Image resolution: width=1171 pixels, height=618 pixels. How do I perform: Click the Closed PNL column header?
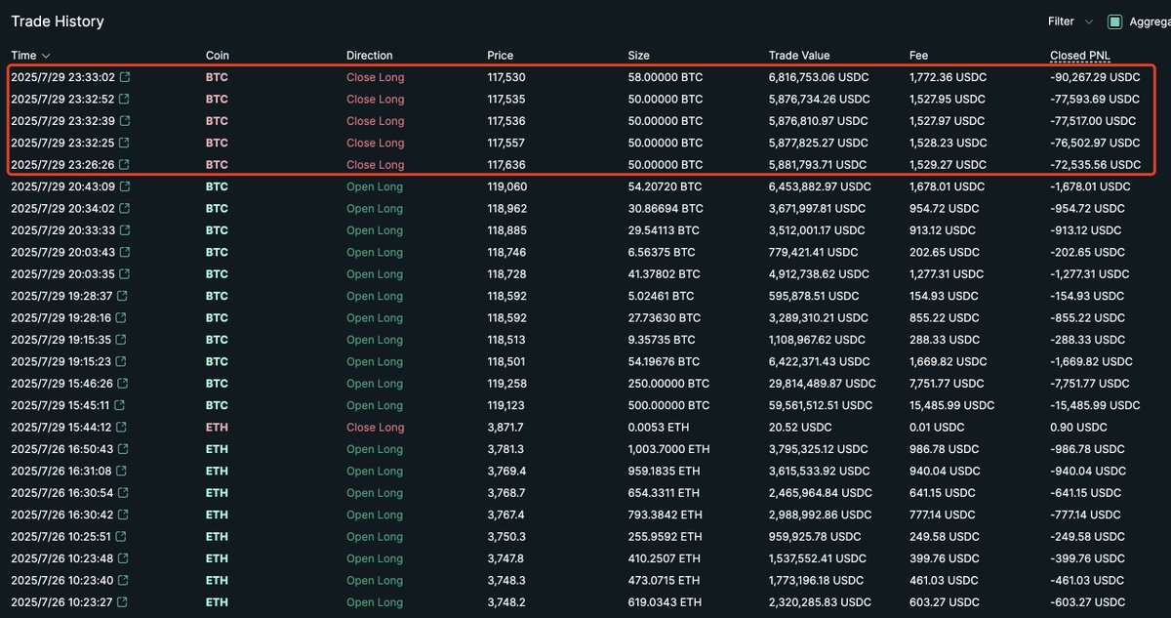pyautogui.click(x=1079, y=55)
